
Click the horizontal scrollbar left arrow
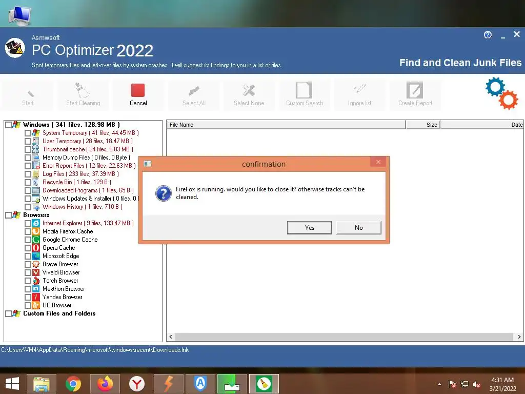pyautogui.click(x=171, y=337)
